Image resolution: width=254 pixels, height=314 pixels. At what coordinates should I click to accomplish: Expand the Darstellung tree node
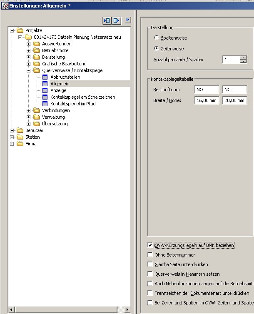point(29,57)
